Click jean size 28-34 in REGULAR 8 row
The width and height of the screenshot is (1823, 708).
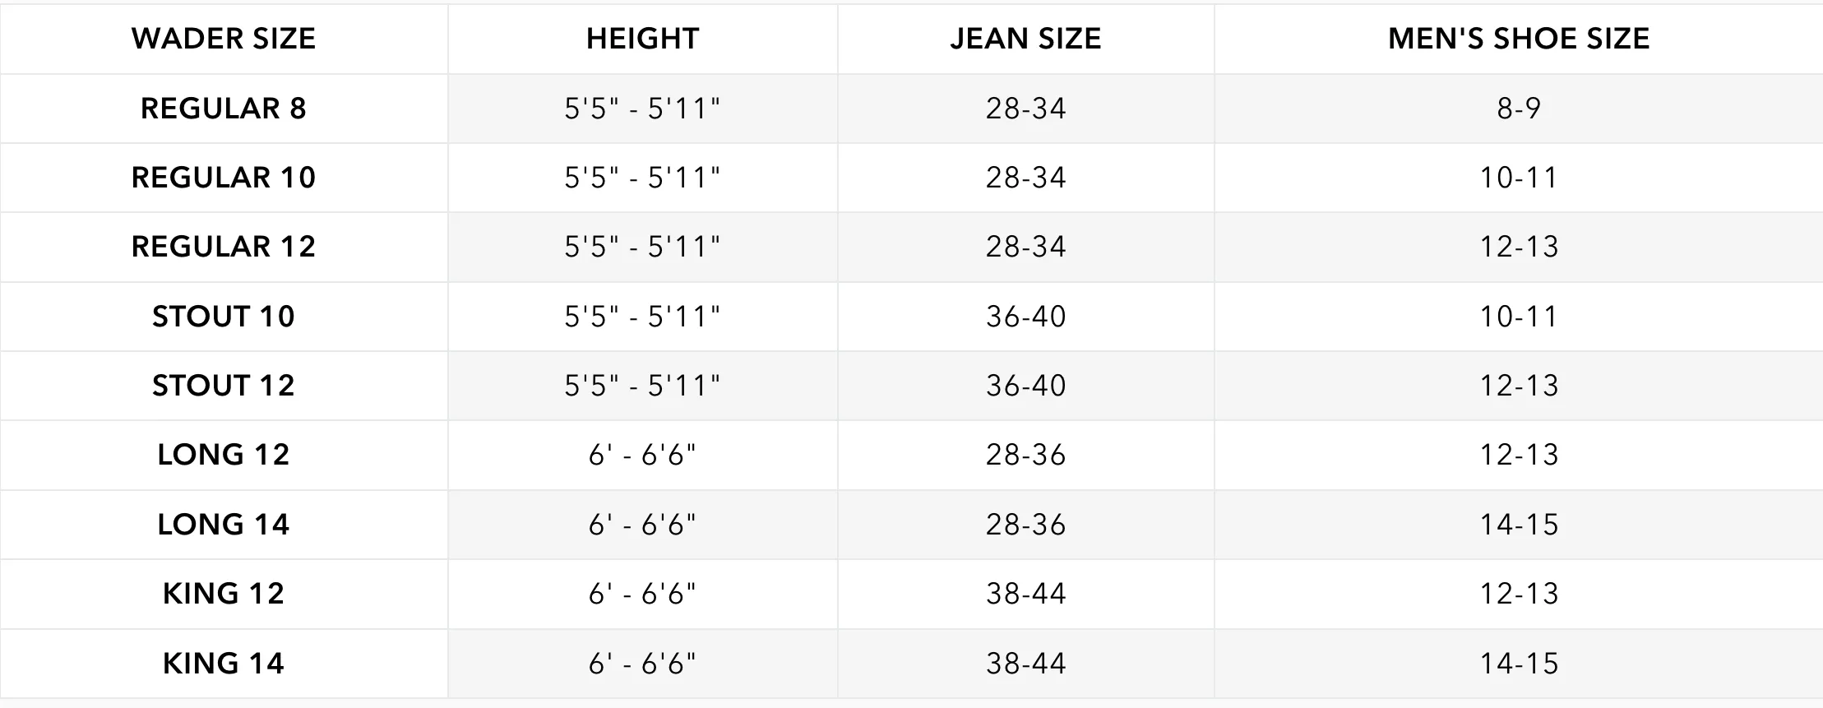click(x=1025, y=109)
